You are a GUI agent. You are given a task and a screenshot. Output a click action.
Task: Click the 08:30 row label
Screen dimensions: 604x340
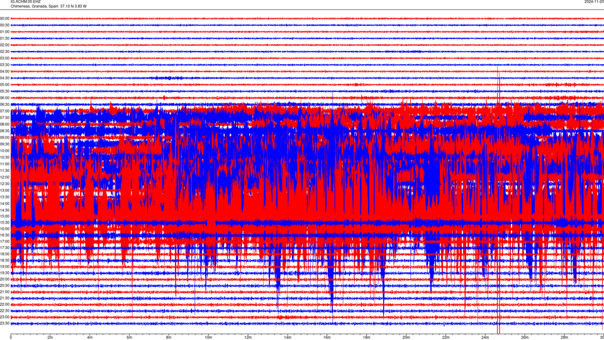pyautogui.click(x=4, y=131)
